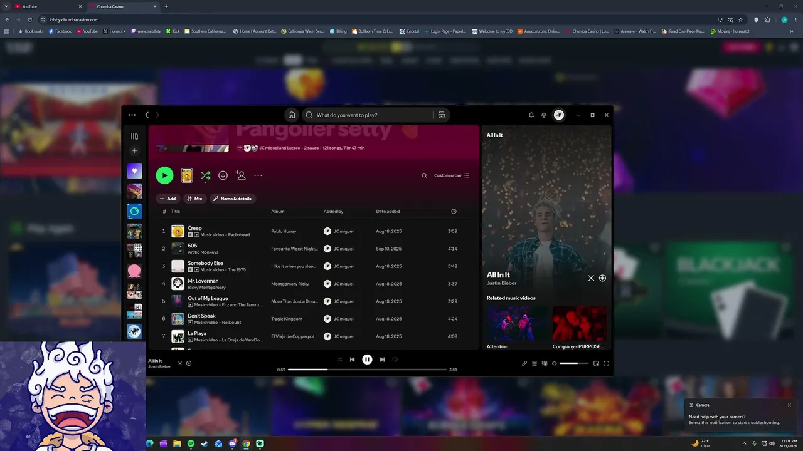Open the Somebody Else track
Screen dimensions: 803x451
pos(206,263)
